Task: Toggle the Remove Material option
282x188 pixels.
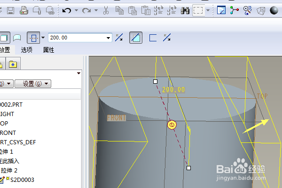Action: pyautogui.click(x=136, y=38)
